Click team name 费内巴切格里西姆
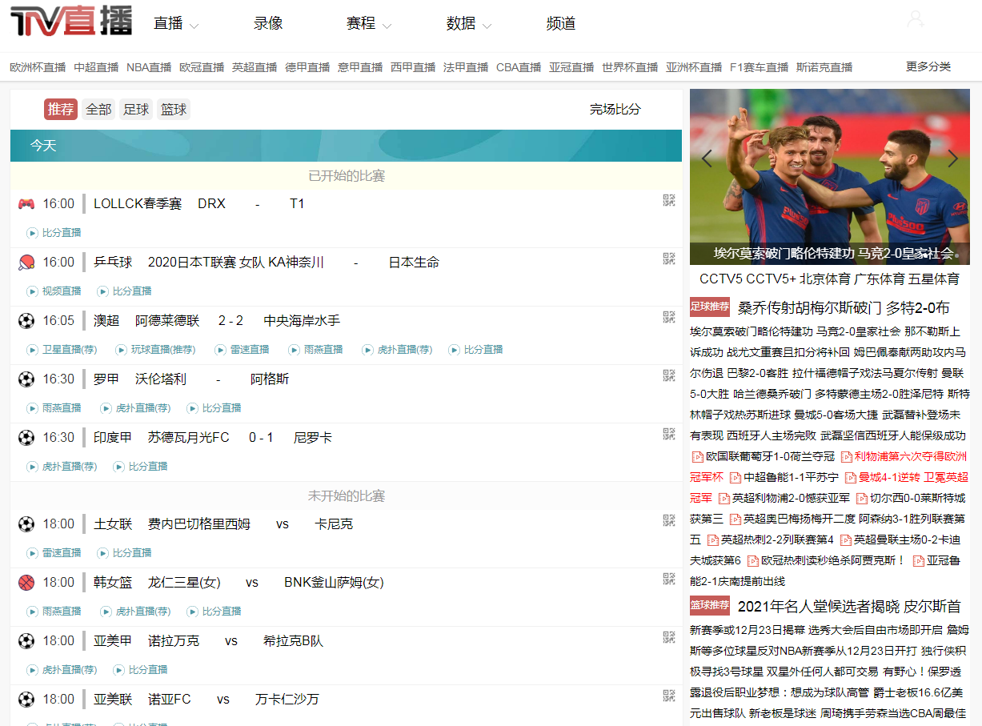The width and height of the screenshot is (982, 726). [199, 524]
